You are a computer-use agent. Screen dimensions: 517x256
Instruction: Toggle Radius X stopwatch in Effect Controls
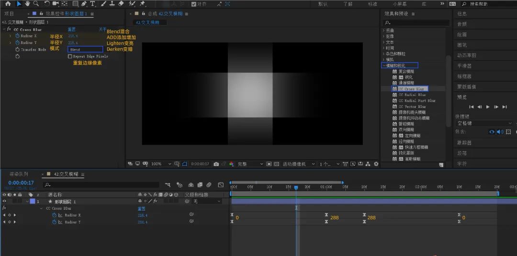(x=18, y=36)
